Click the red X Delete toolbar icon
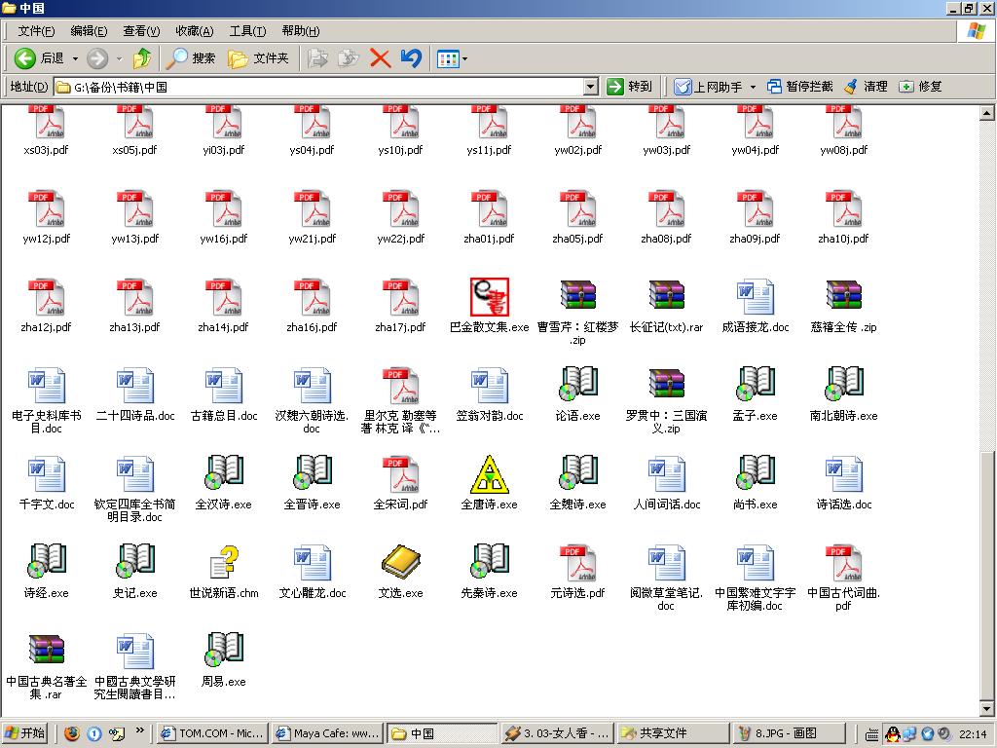Image resolution: width=997 pixels, height=748 pixels. (380, 58)
